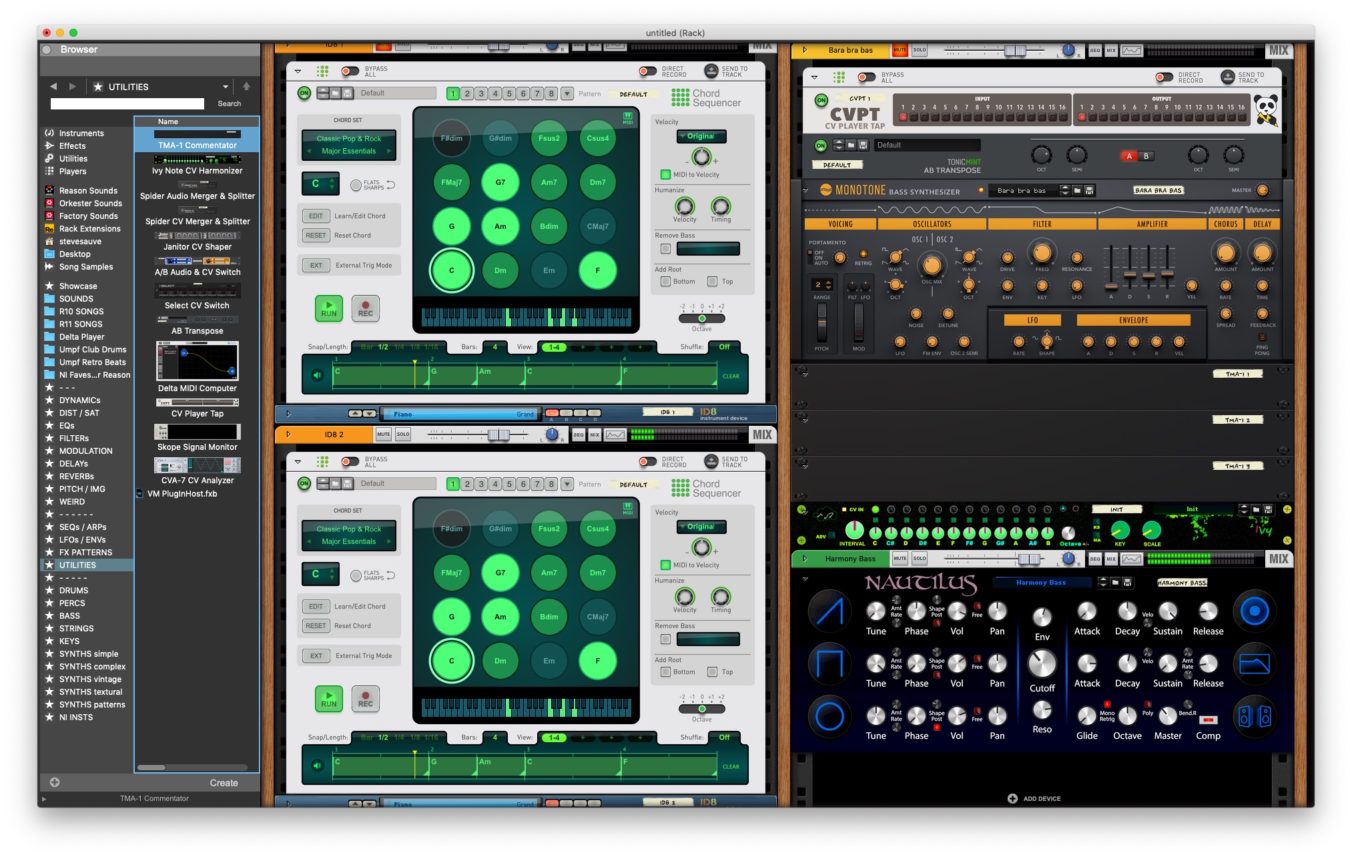
Task: Click the Am7 chord pad in upper sequencer
Action: click(549, 182)
